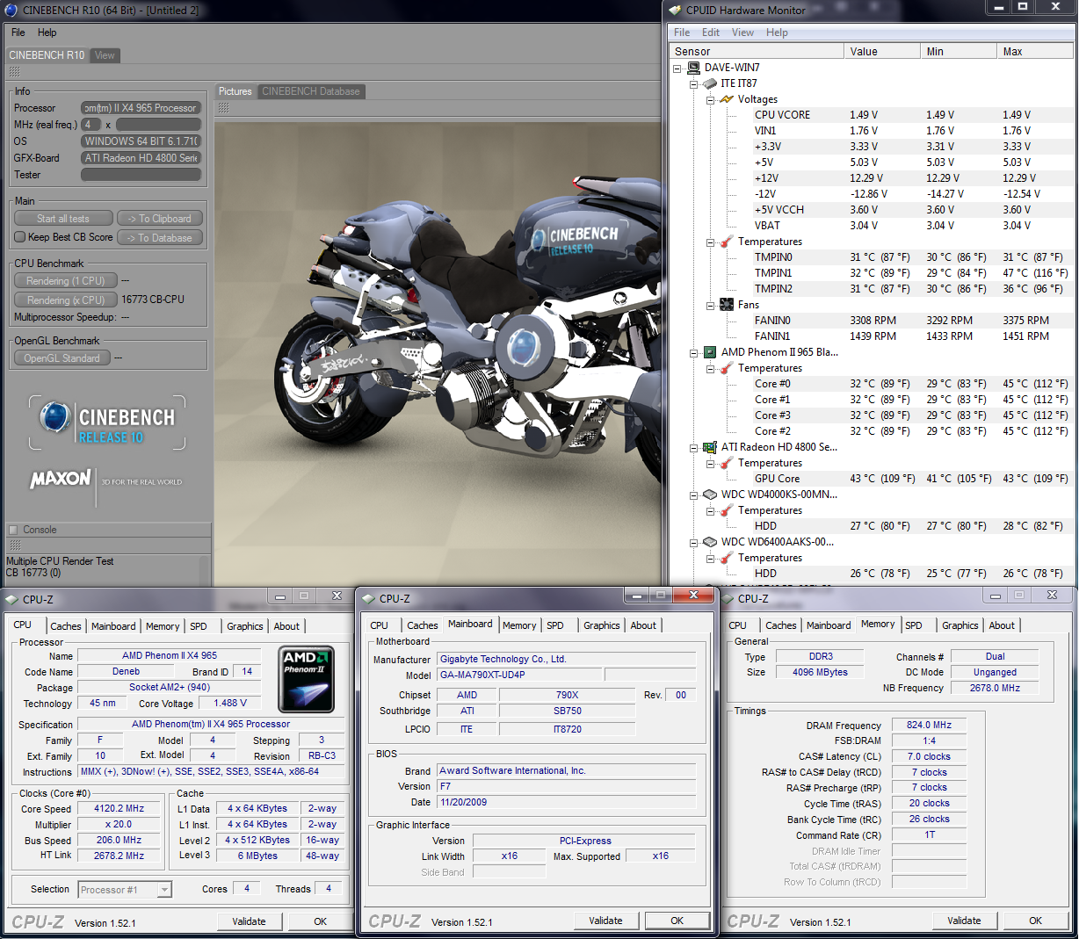Switch to SPD tab in Mainboard CPU-Z window
1079x939 pixels.
(x=554, y=625)
